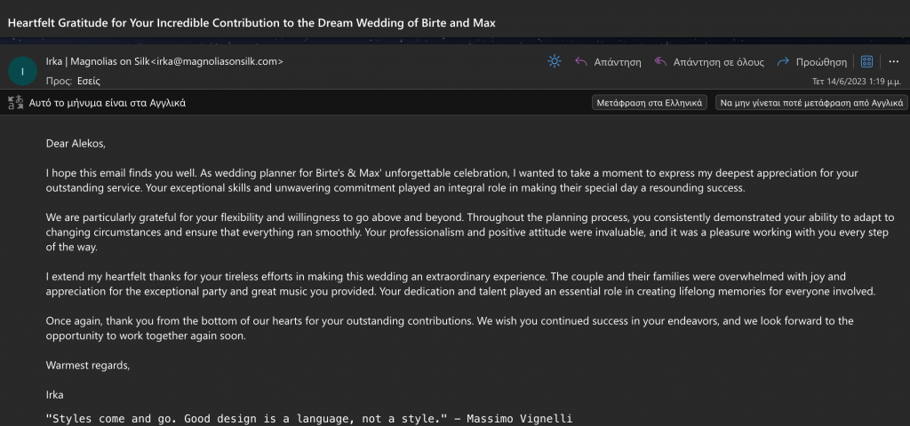Translate the message with Μετάφραση στα Ελληνικά
Viewport: 910px width, 426px height.
coord(650,103)
